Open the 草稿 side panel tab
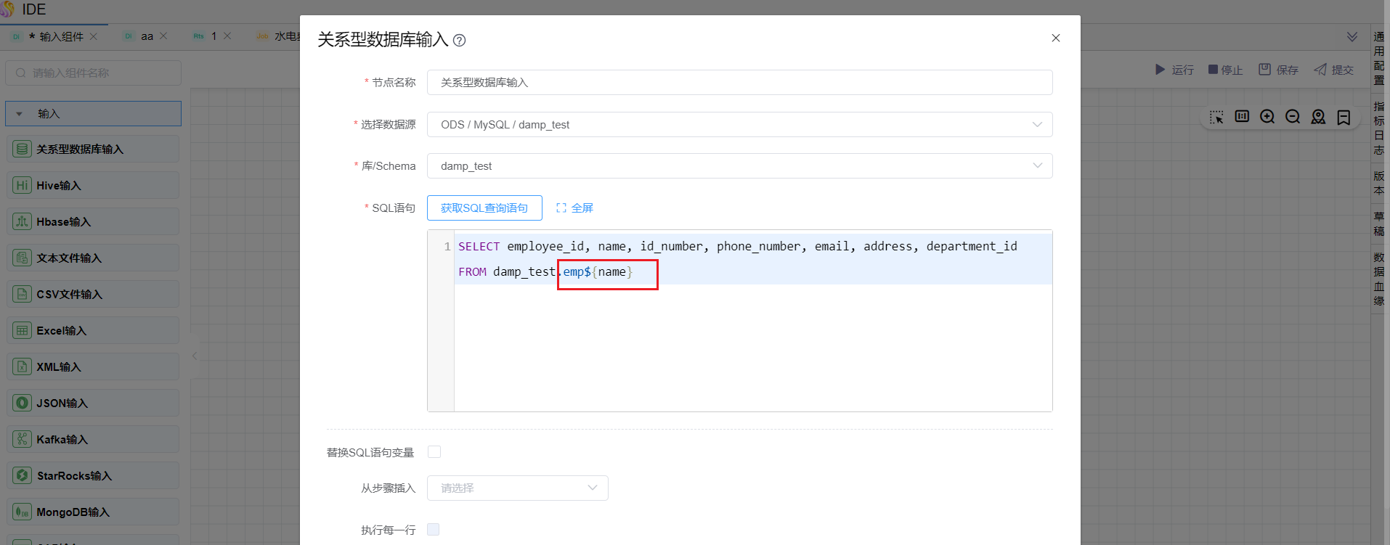 [x=1379, y=224]
